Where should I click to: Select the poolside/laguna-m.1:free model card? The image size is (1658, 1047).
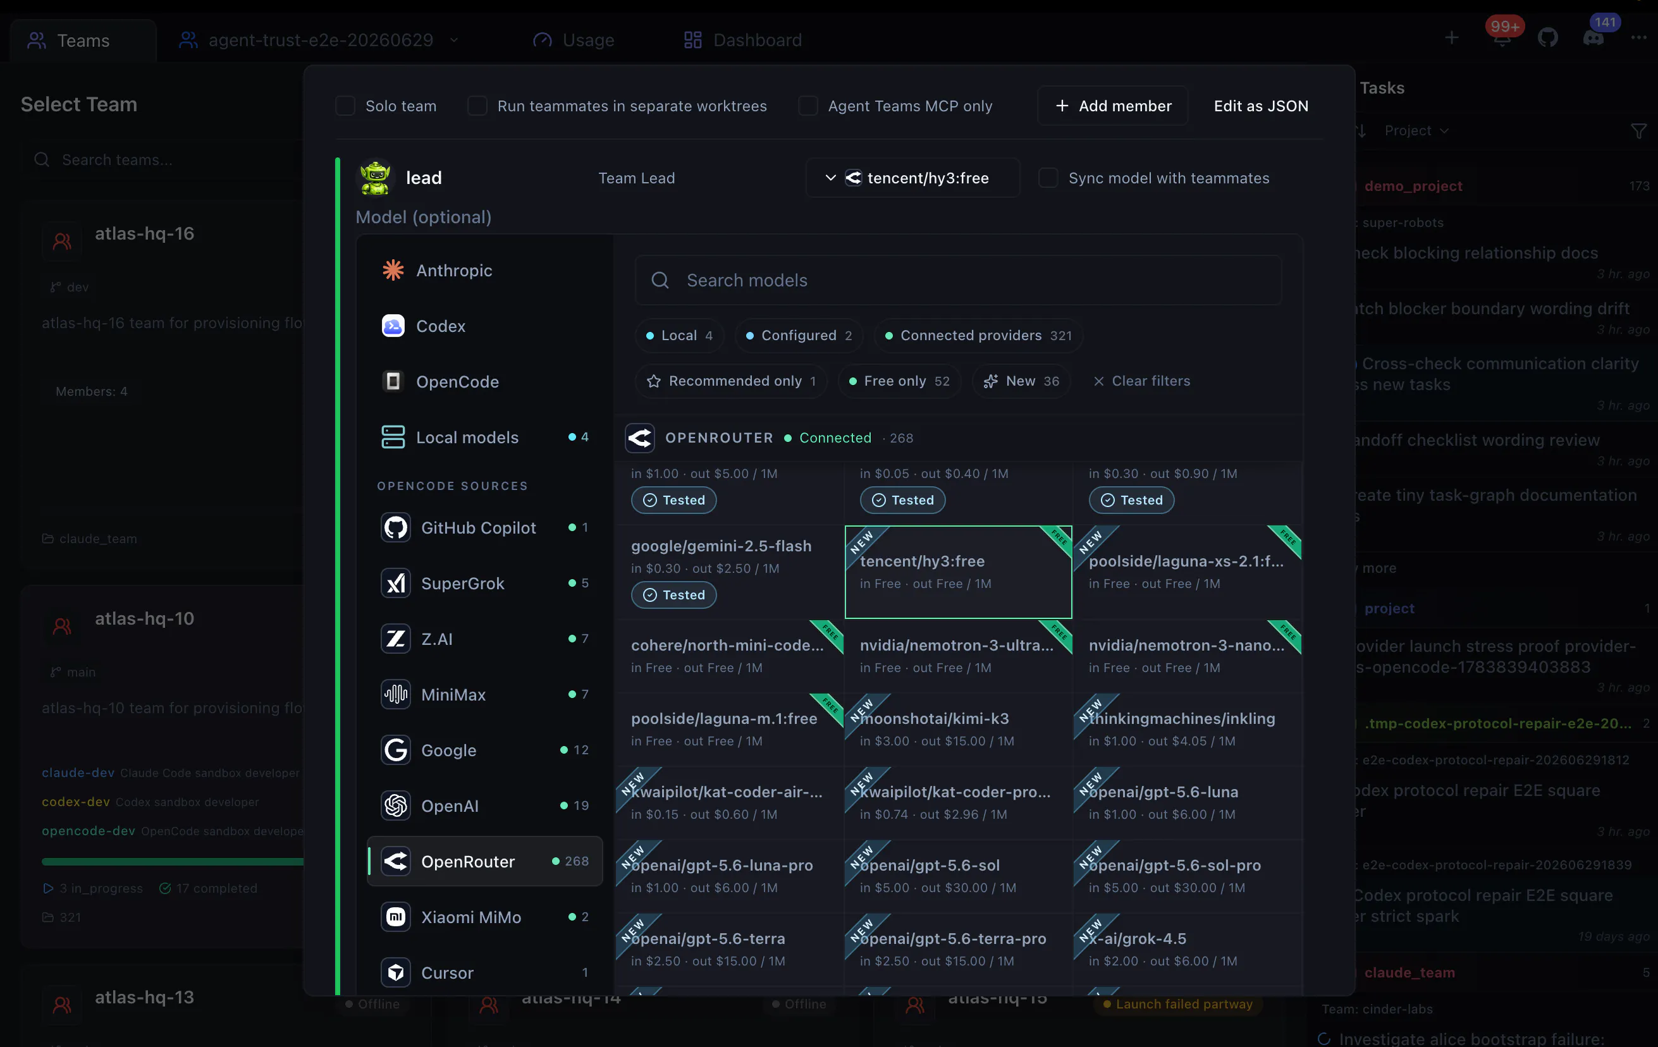(x=730, y=729)
